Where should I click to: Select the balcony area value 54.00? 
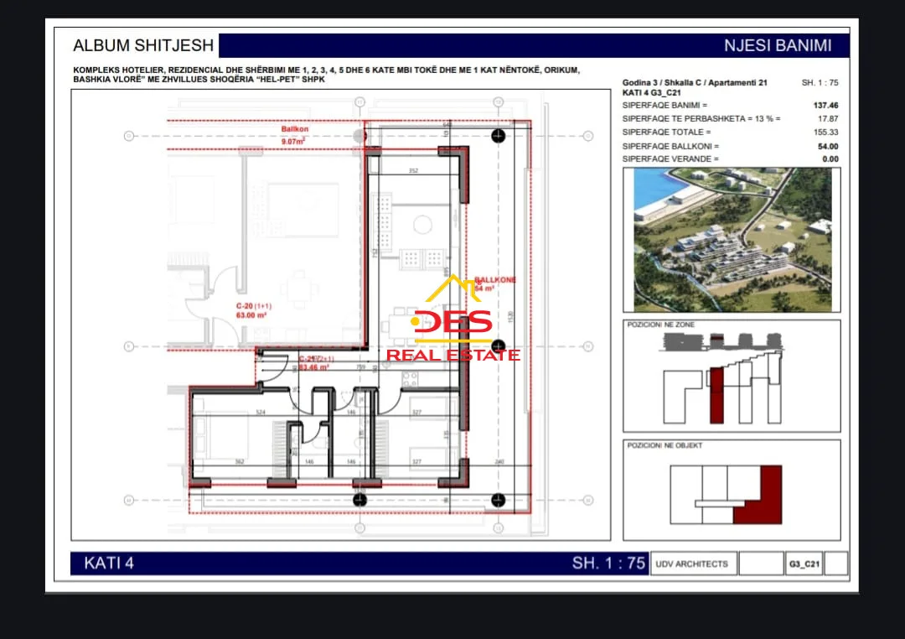[828, 146]
